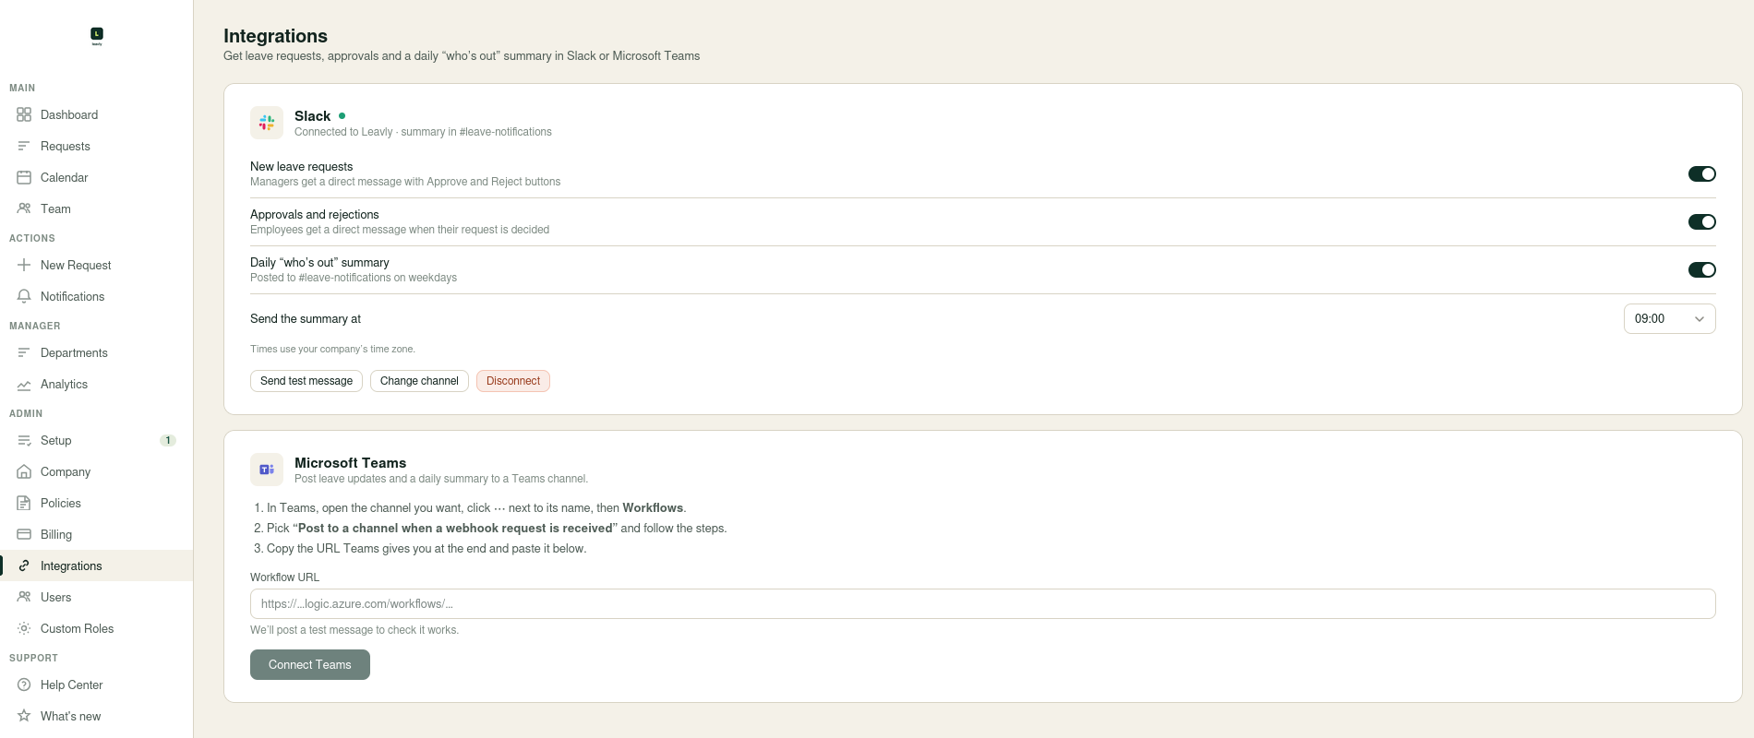Open the Custom Roles gear icon
The image size is (1754, 738).
pos(24,628)
